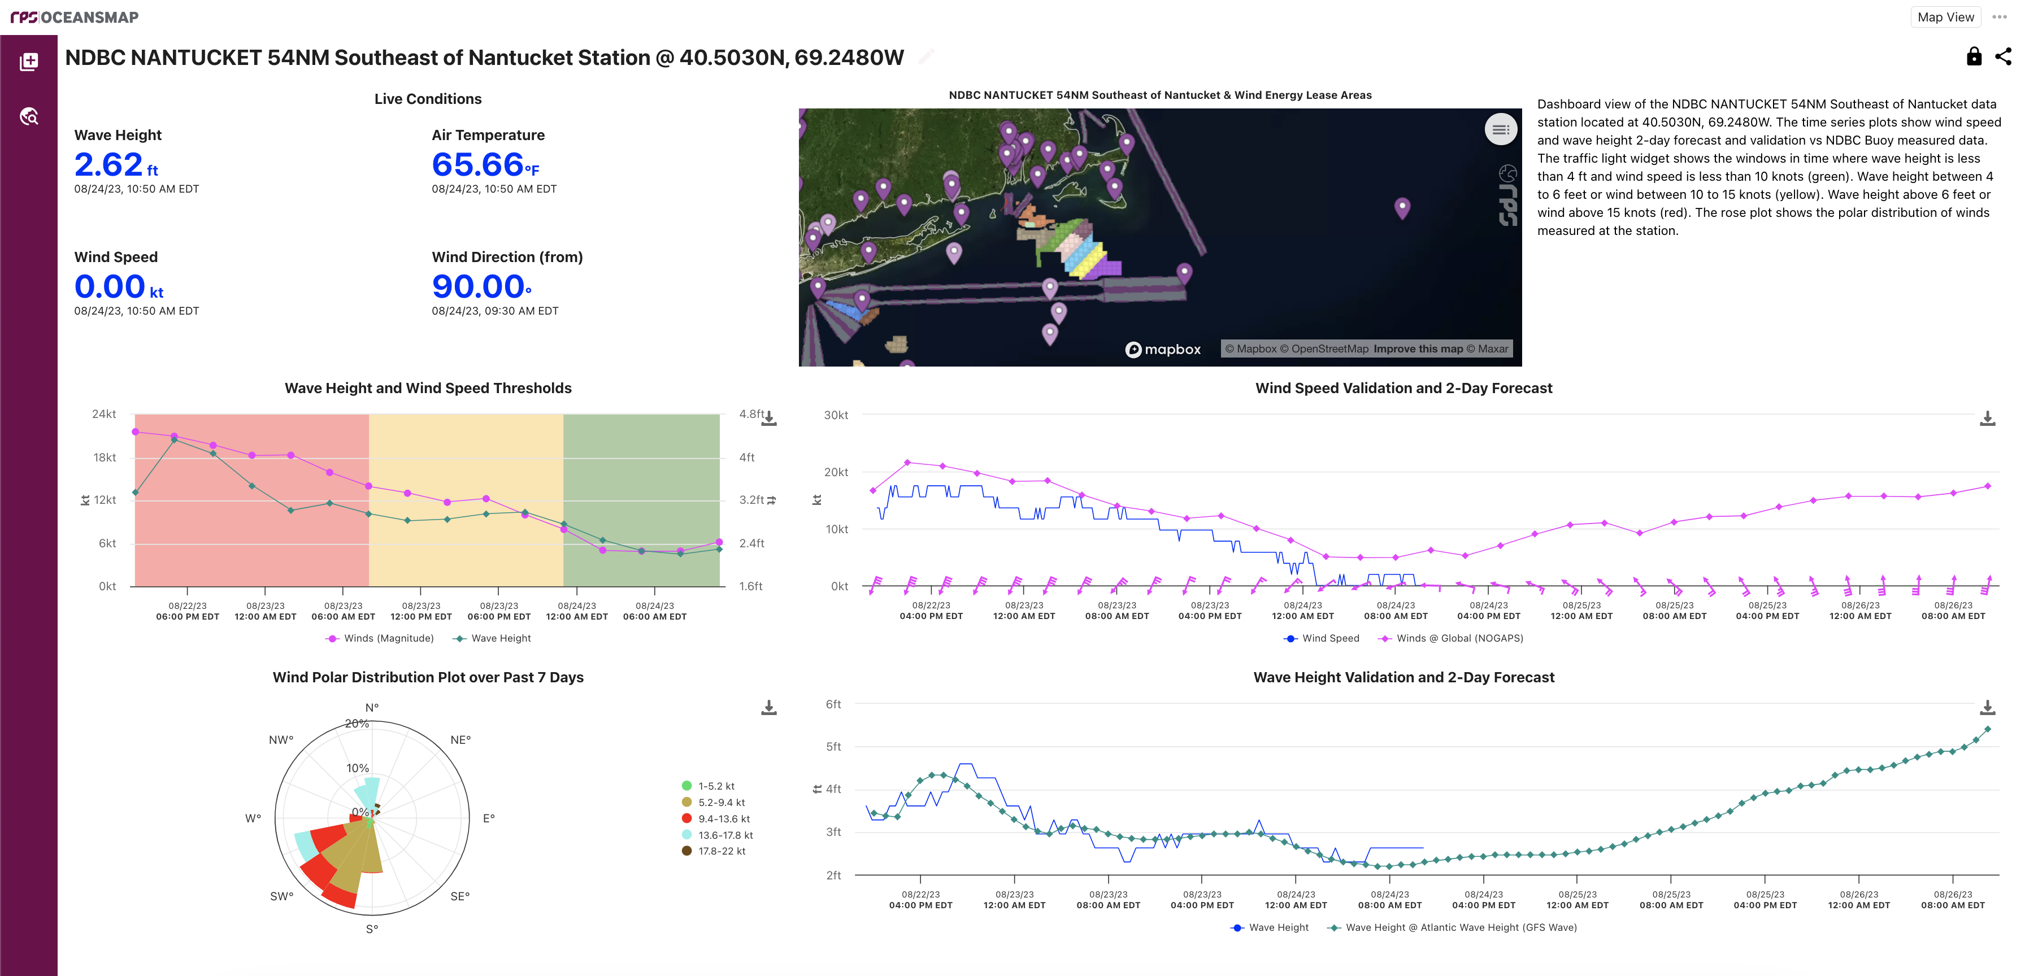Open the map layers menu button
This screenshot has width=2025, height=976.
1500,130
